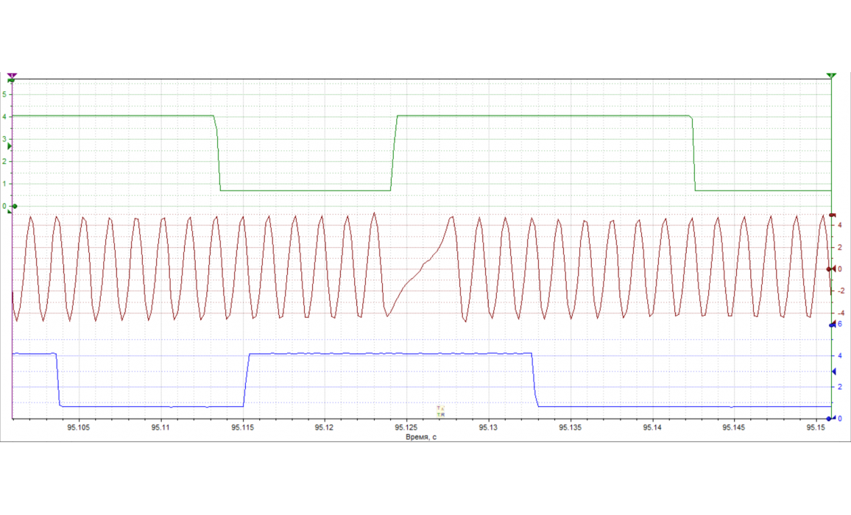The height and width of the screenshot is (515, 851).
Task: Click the 95.15 tick label on time axis
Action: tap(816, 427)
